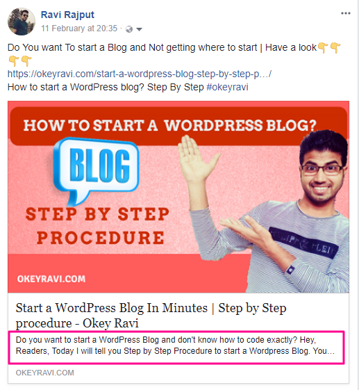Viewport: 359px width, 390px height.
Task: Click the highlighted link preview description text
Action: coord(176,347)
